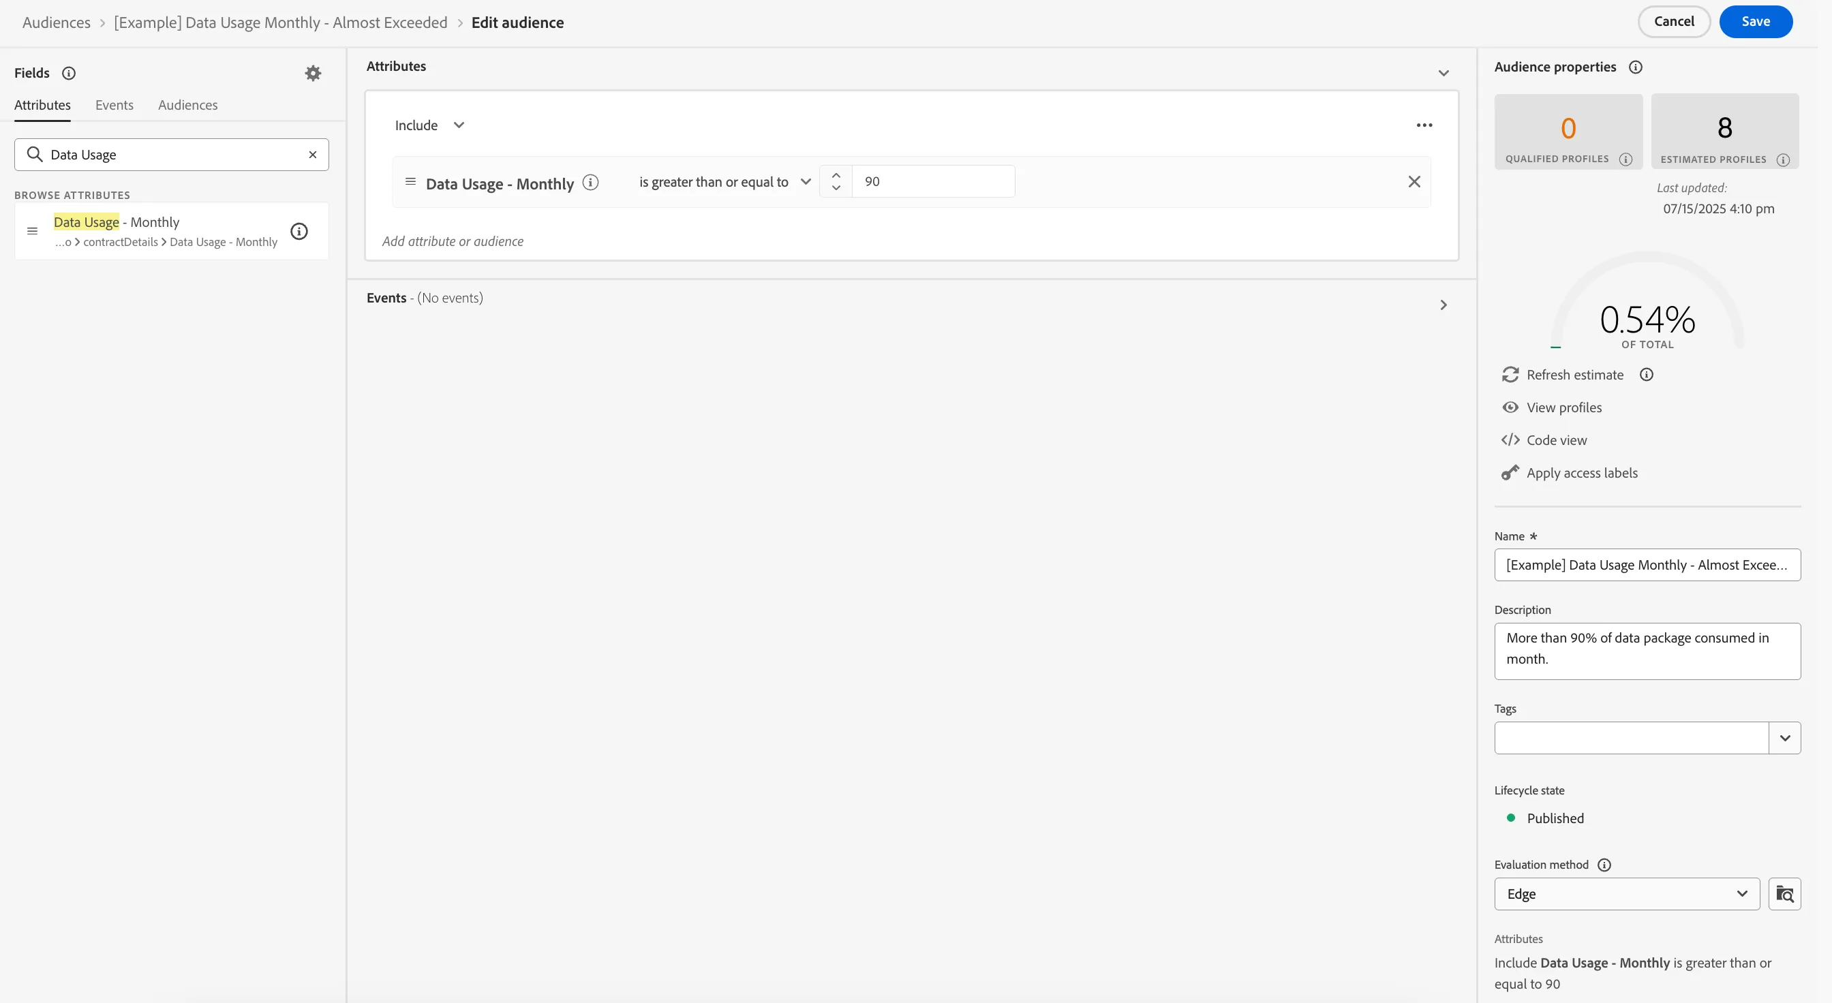This screenshot has height=1003, width=1832.
Task: Collapse the Attributes section chevron
Action: (x=1444, y=73)
